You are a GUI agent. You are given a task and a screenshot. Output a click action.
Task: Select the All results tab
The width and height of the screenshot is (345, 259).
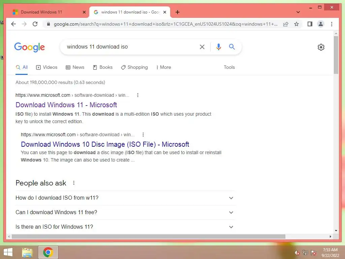click(x=22, y=67)
